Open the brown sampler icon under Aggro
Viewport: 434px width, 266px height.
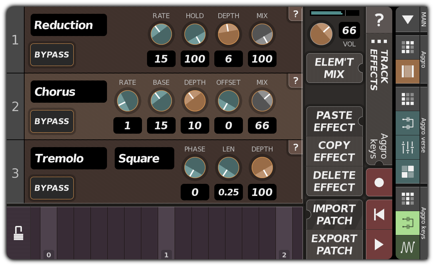coord(407,71)
